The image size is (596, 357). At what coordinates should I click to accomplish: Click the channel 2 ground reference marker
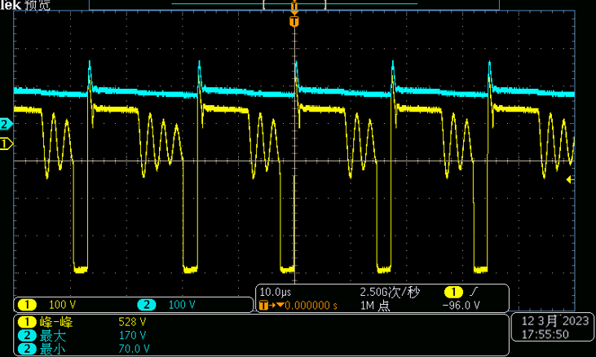click(x=6, y=125)
